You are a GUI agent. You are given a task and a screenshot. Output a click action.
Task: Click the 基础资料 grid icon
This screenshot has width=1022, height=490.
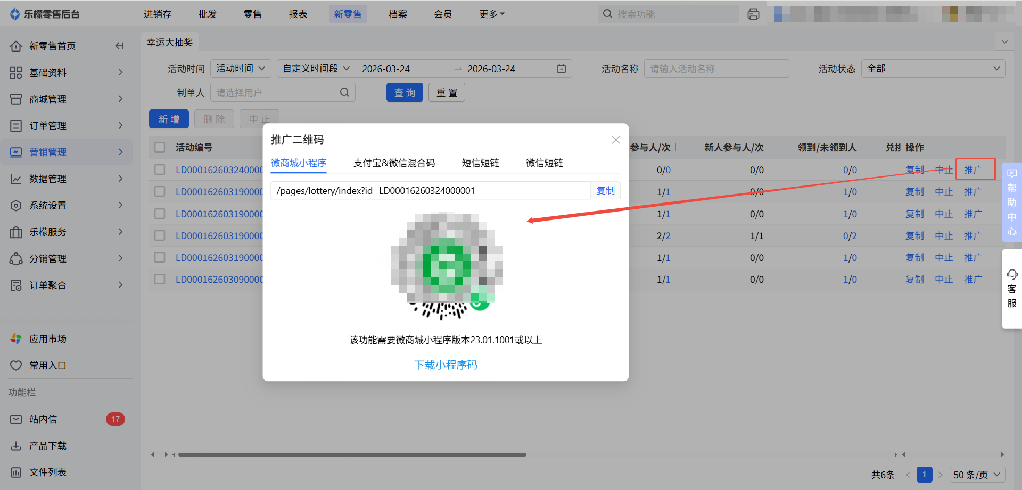[x=16, y=73]
